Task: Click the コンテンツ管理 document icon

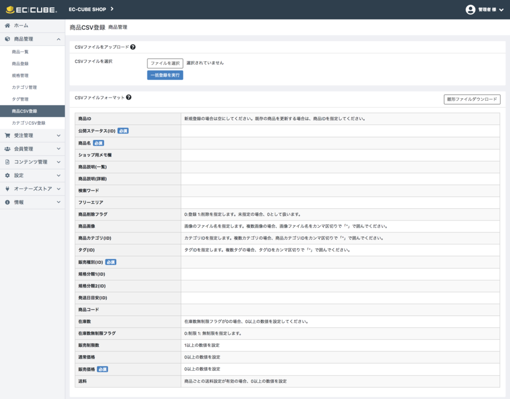Action: (x=7, y=162)
